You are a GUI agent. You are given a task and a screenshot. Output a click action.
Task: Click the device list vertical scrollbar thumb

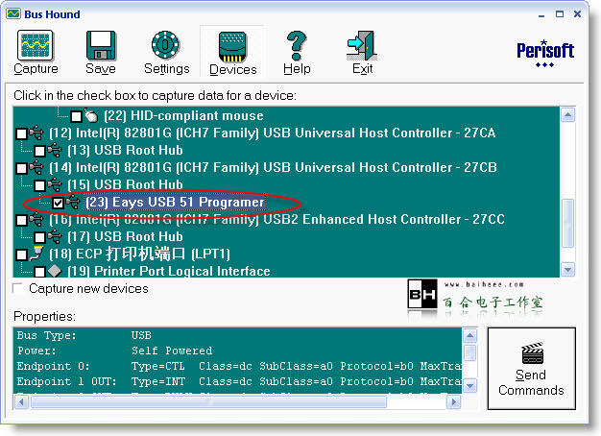pos(567,223)
